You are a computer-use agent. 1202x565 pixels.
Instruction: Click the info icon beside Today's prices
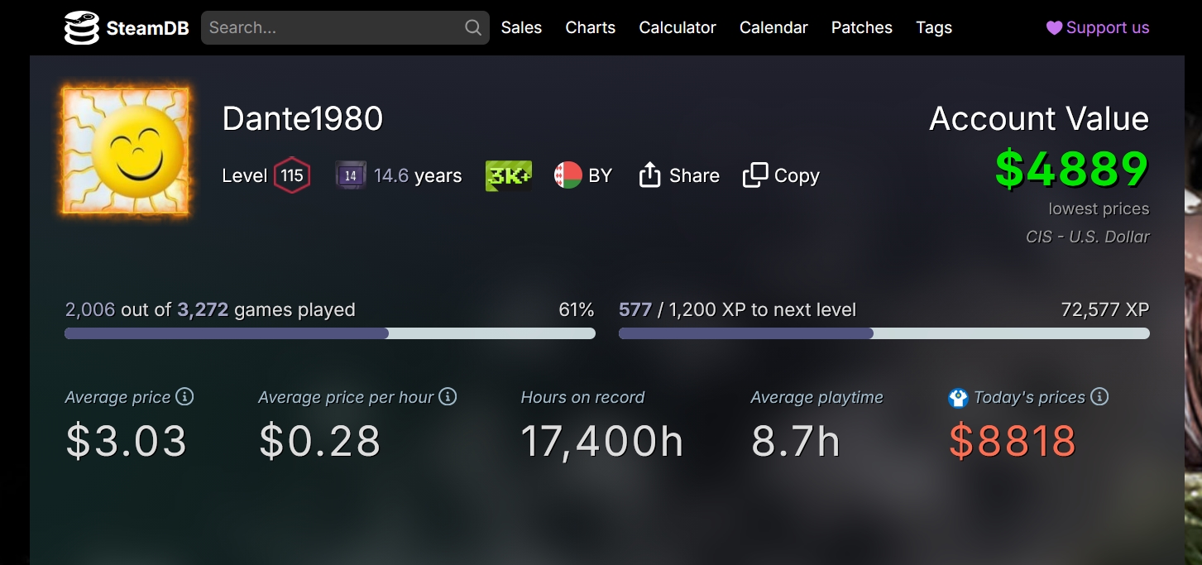[x=1099, y=396]
